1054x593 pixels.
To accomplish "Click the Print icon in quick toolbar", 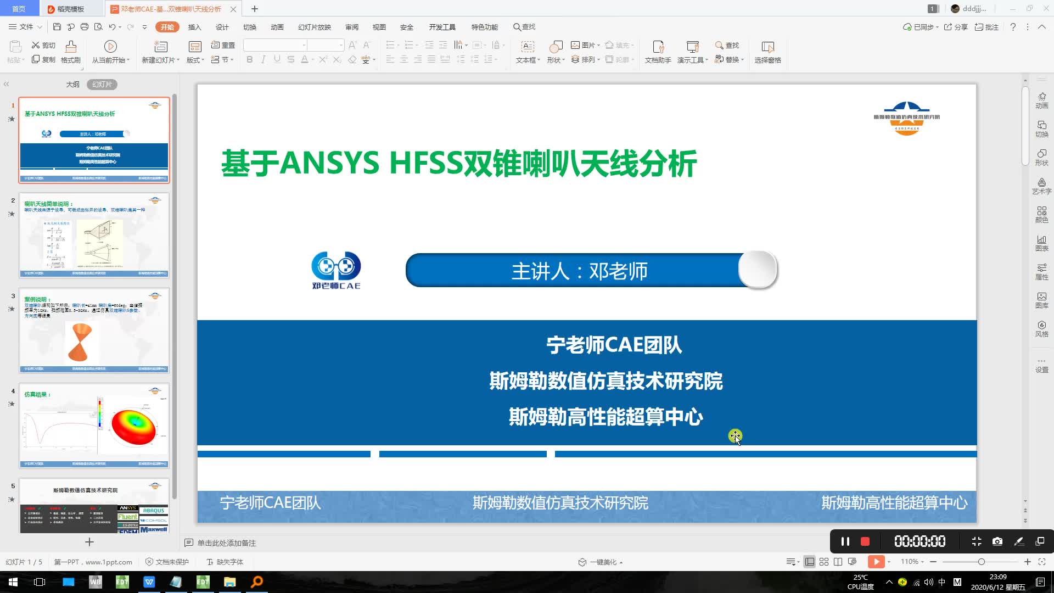I will click(85, 26).
